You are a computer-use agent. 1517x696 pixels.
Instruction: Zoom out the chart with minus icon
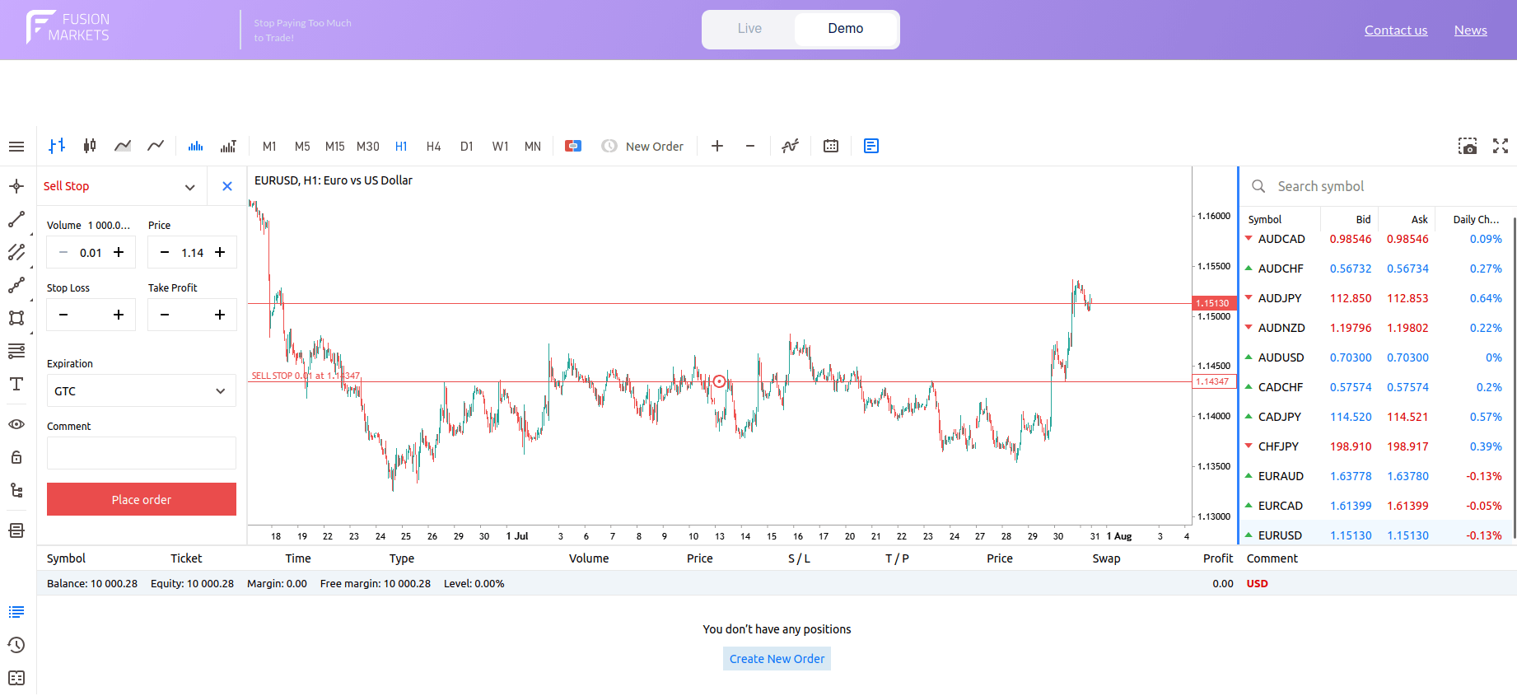(x=750, y=146)
